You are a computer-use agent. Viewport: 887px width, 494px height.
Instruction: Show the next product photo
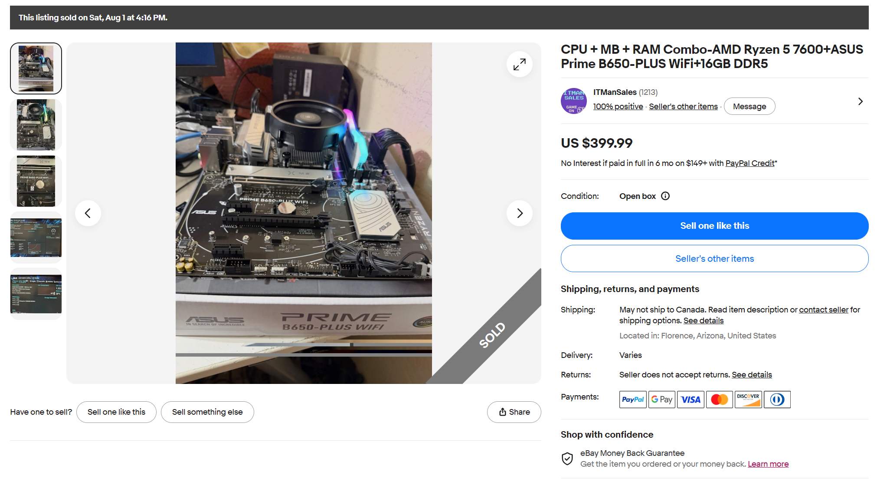tap(519, 213)
